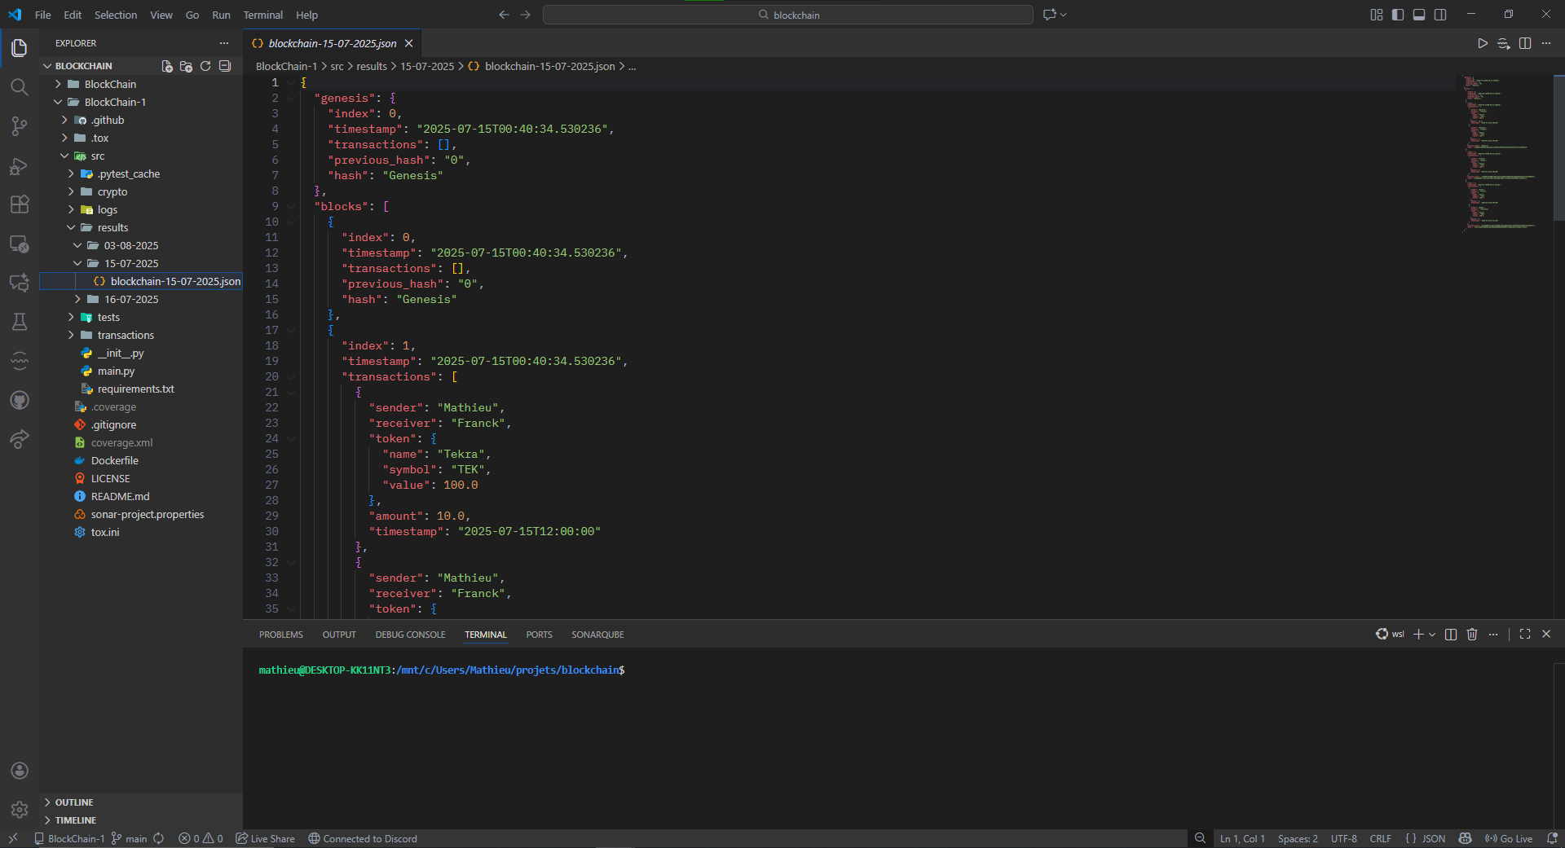Split the editor to the right
Image resolution: width=1565 pixels, height=848 pixels.
(x=1525, y=43)
